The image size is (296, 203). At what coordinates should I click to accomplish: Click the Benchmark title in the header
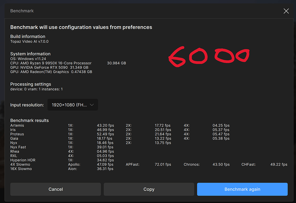point(22,11)
